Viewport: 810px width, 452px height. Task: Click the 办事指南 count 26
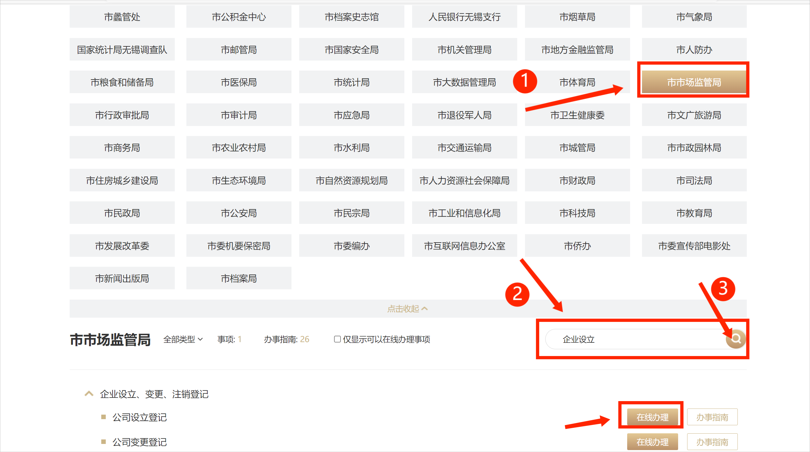coord(304,339)
